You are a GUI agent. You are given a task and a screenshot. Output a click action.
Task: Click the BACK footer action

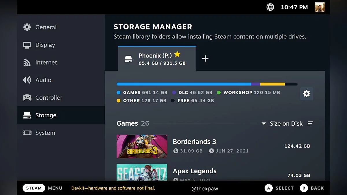click(x=317, y=188)
